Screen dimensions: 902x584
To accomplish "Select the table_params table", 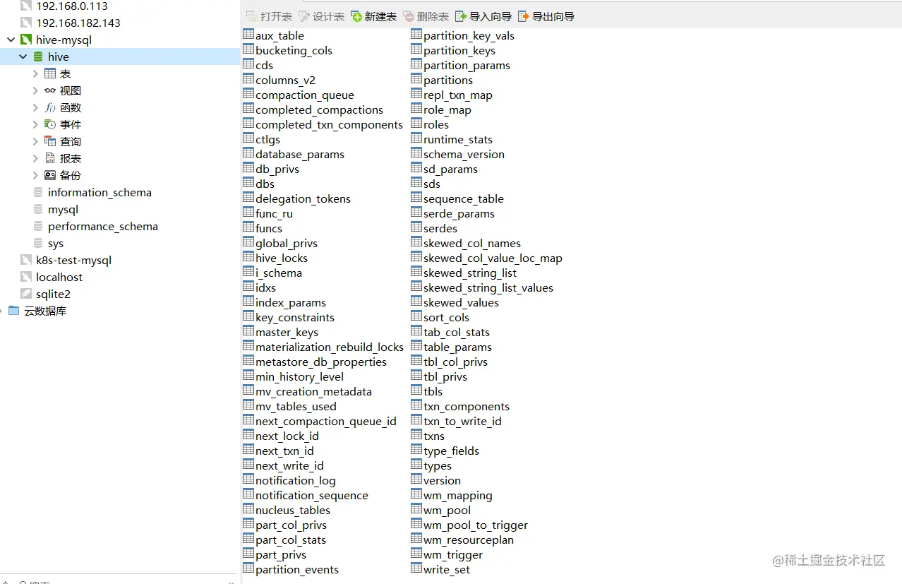I will pos(457,347).
